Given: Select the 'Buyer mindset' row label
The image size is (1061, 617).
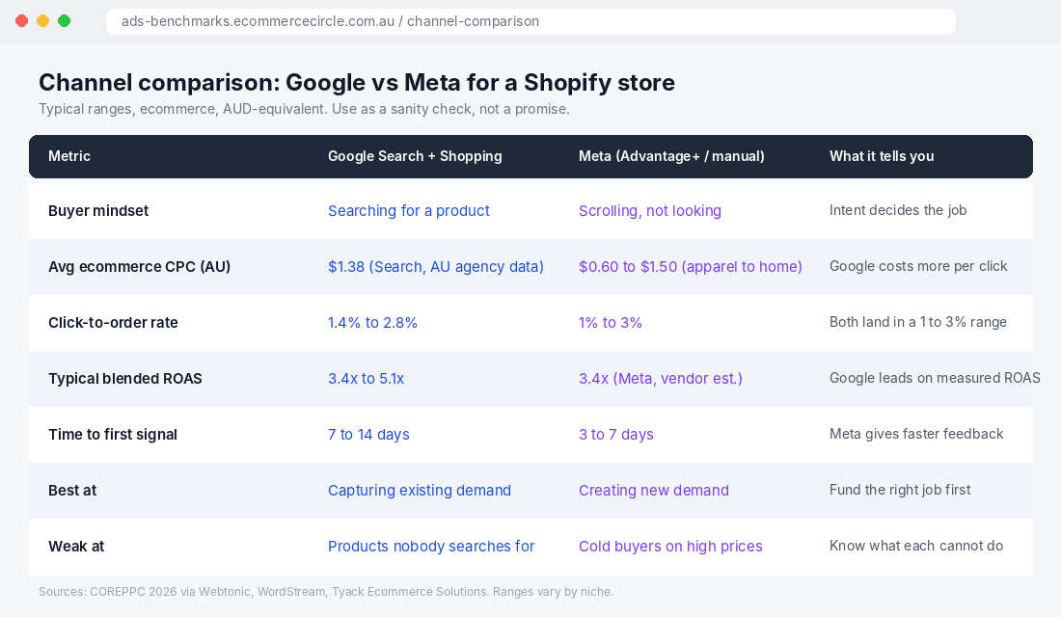Looking at the screenshot, I should [98, 211].
